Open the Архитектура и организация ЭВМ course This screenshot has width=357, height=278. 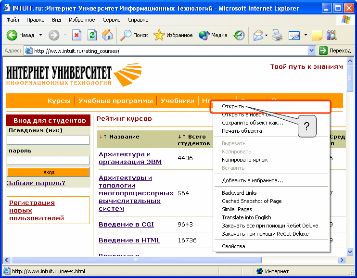tap(130, 158)
